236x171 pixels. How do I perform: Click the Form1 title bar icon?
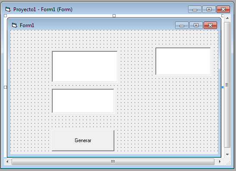tap(14, 25)
